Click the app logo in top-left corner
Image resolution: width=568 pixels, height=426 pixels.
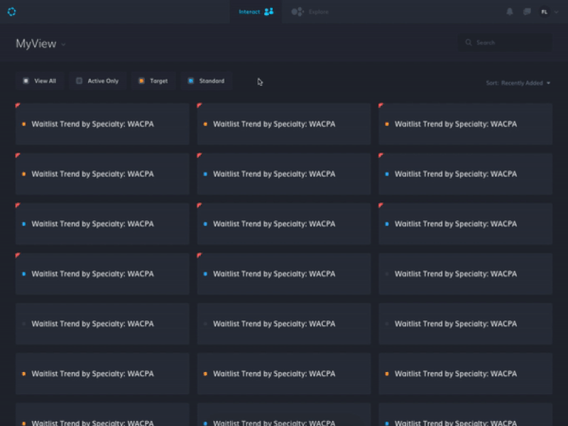coord(11,11)
